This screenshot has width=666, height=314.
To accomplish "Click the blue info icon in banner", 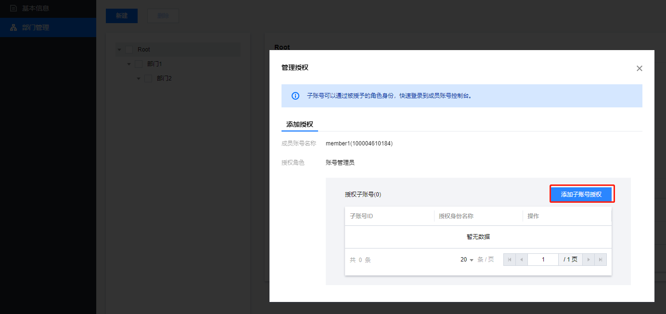I will (295, 96).
